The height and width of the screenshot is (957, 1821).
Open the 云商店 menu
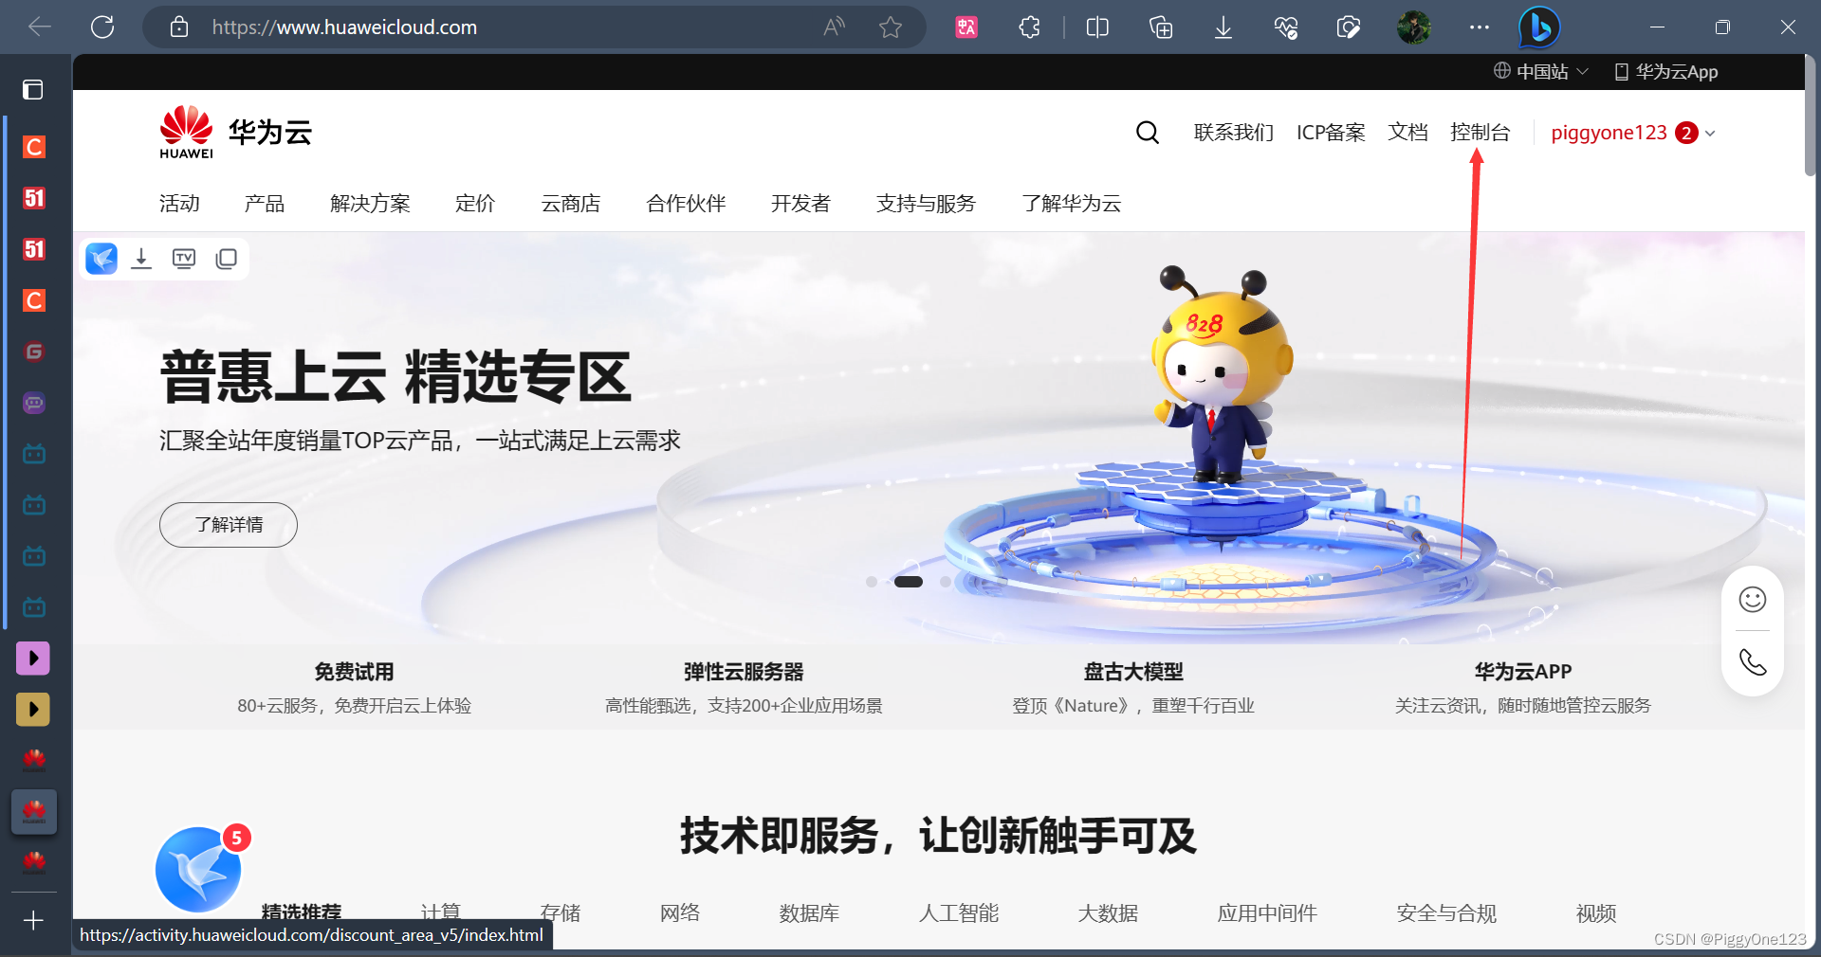pos(570,204)
